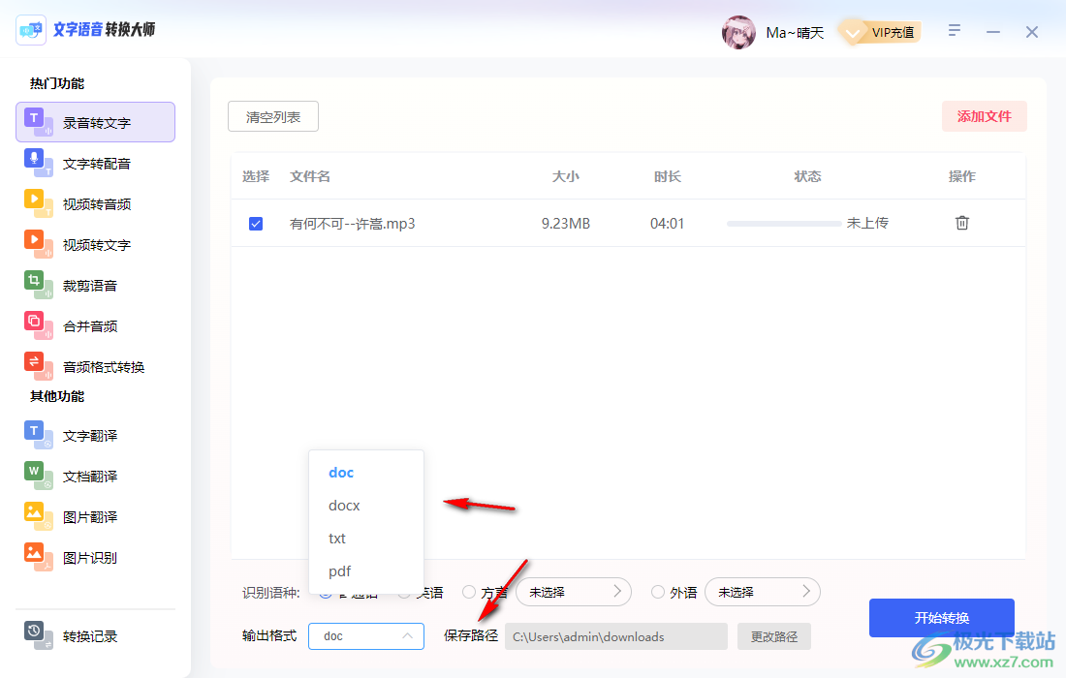This screenshot has height=678, width=1066.
Task: Choose docx as output format
Action: pos(344,505)
